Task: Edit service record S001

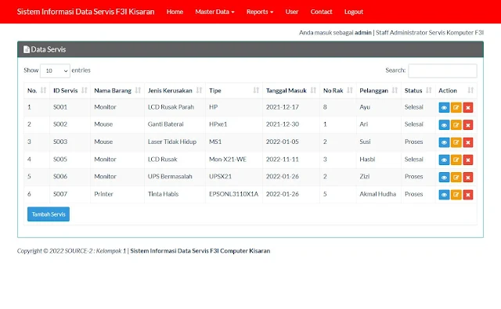Action: coord(456,108)
